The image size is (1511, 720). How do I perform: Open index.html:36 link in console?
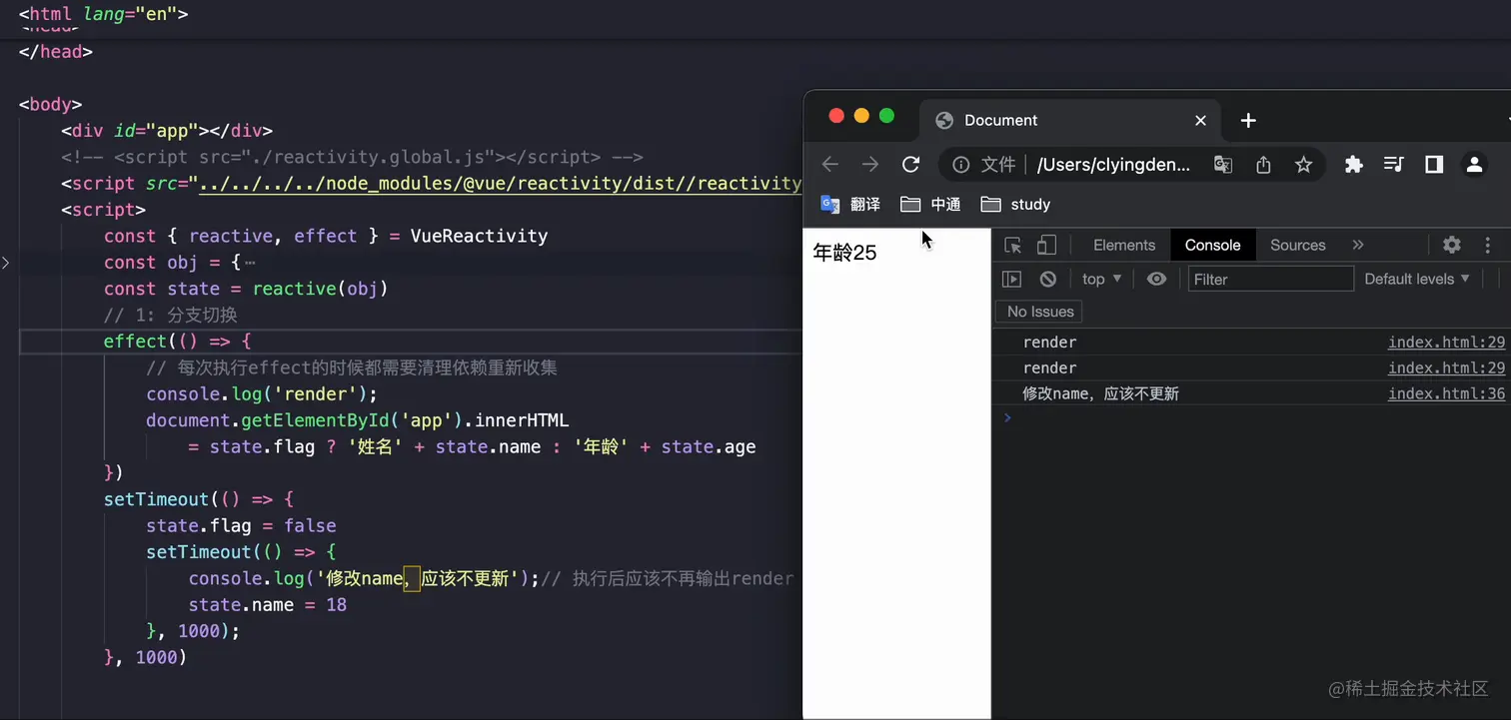[x=1446, y=393]
